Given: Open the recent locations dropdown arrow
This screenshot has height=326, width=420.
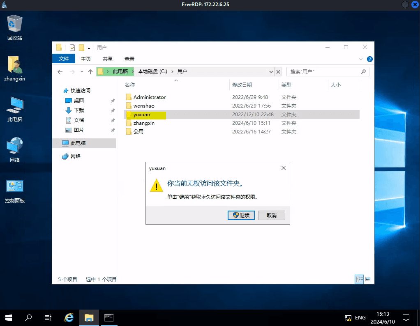Looking at the screenshot, I should [x=81, y=72].
